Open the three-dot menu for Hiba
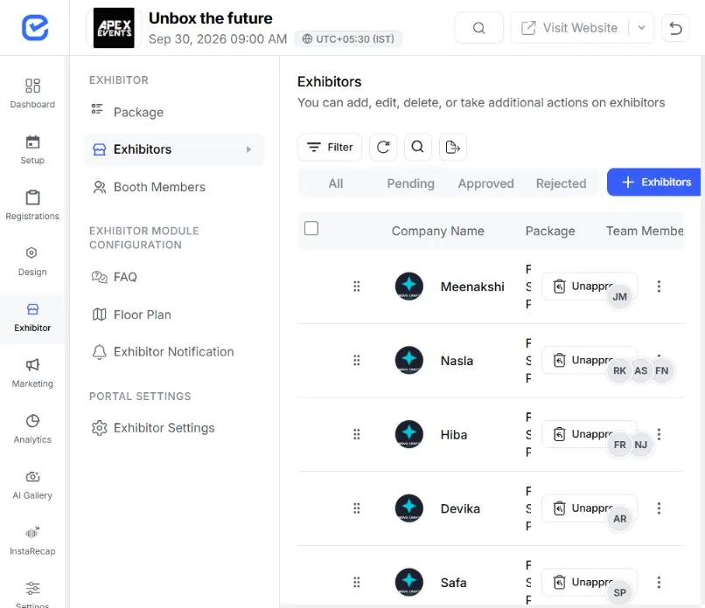Screen dimensions: 705x608 659,434
